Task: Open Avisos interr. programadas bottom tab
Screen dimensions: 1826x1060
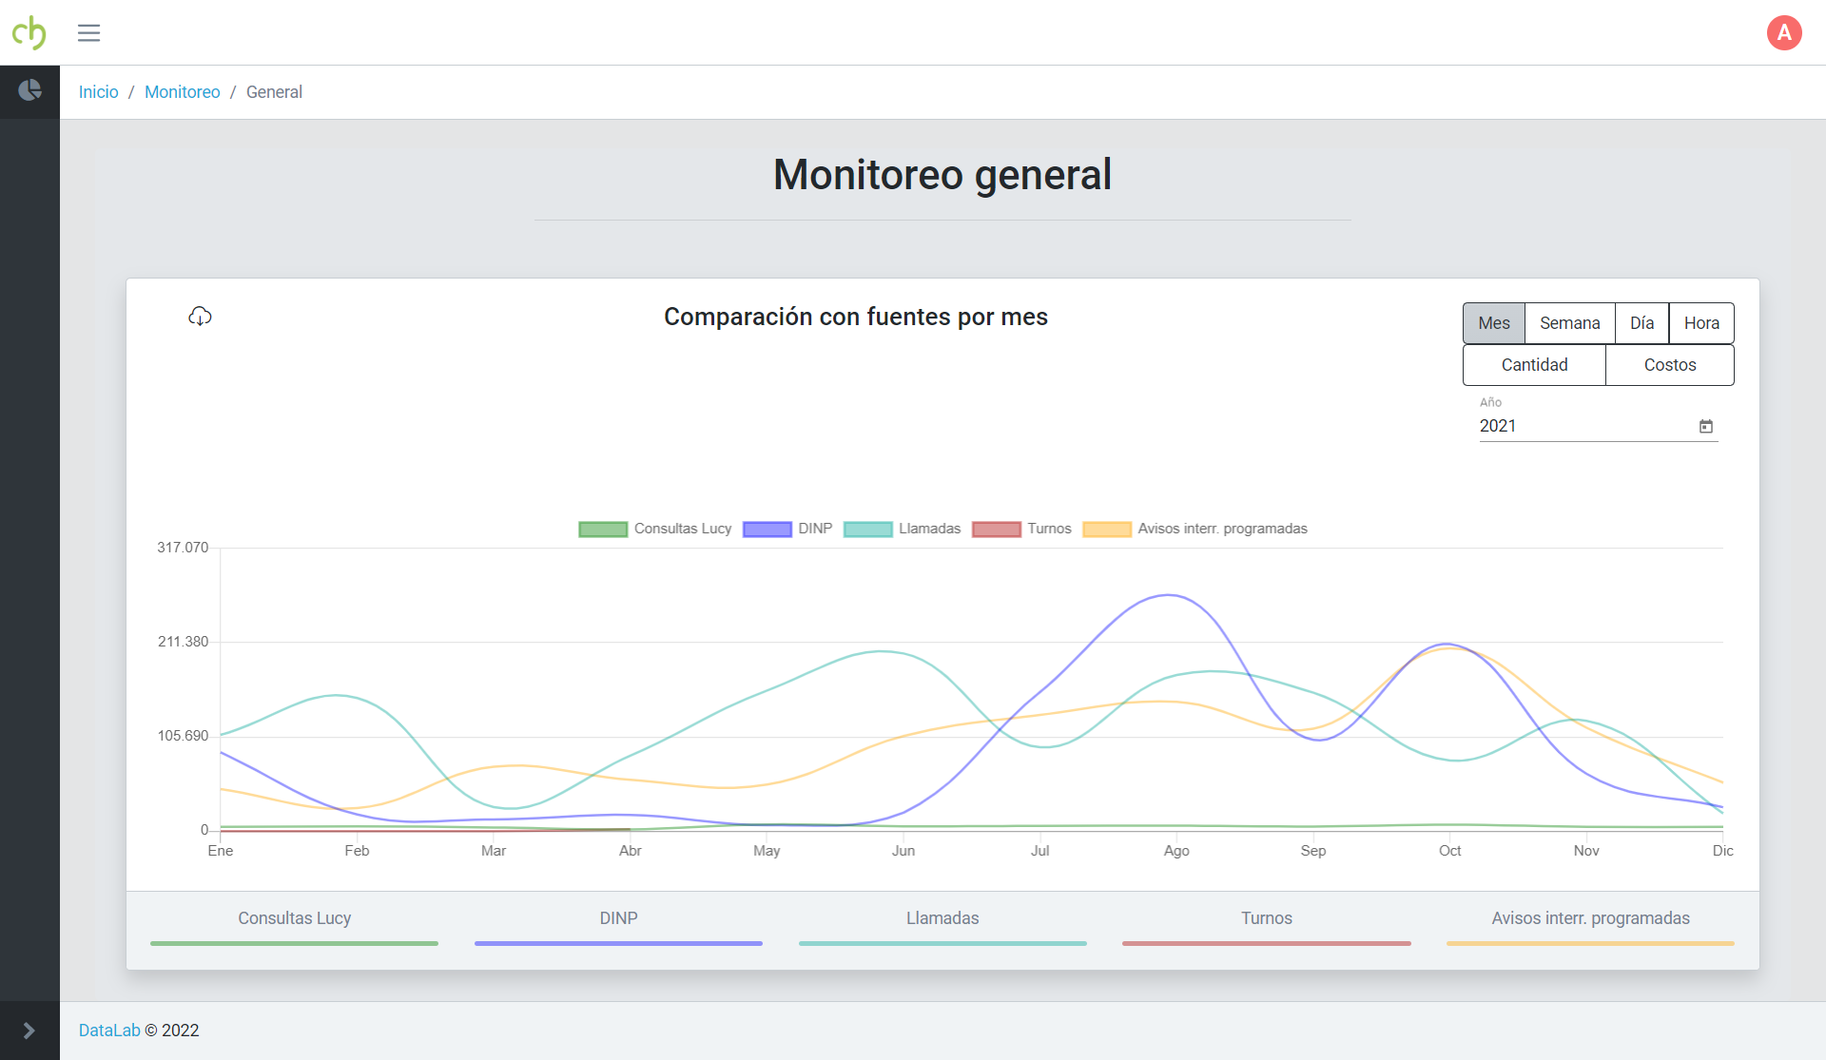Action: [1589, 919]
